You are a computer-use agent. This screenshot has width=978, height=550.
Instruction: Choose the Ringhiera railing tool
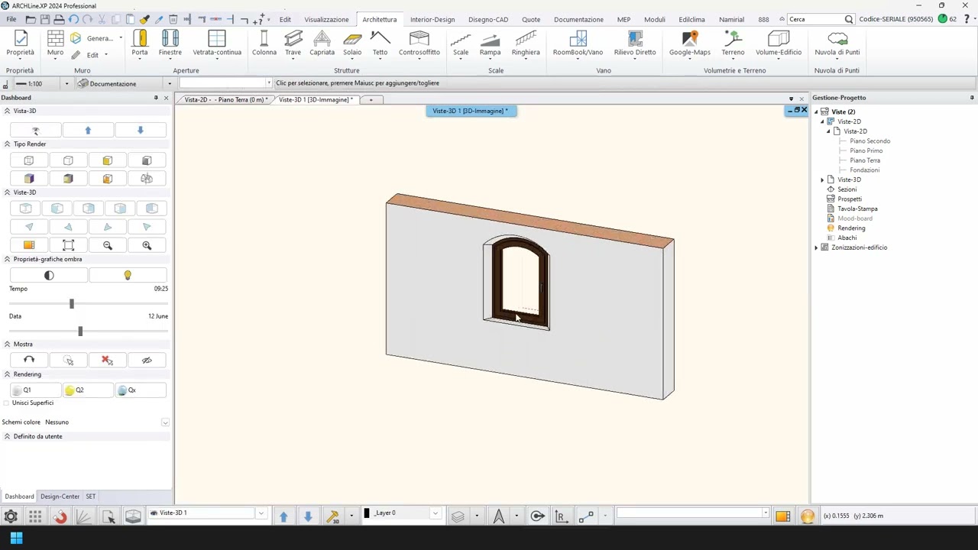[526, 43]
